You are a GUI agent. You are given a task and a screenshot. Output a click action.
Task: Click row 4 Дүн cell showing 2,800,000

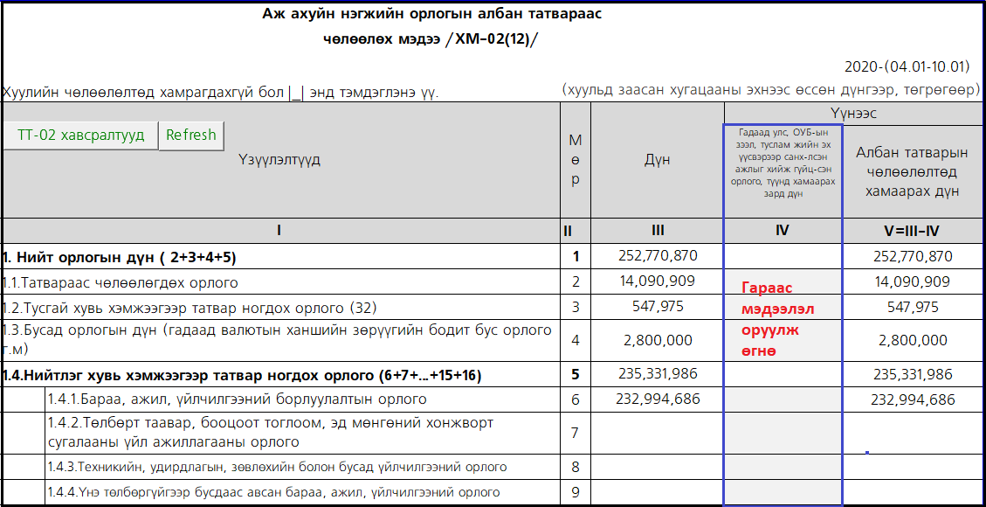click(657, 340)
